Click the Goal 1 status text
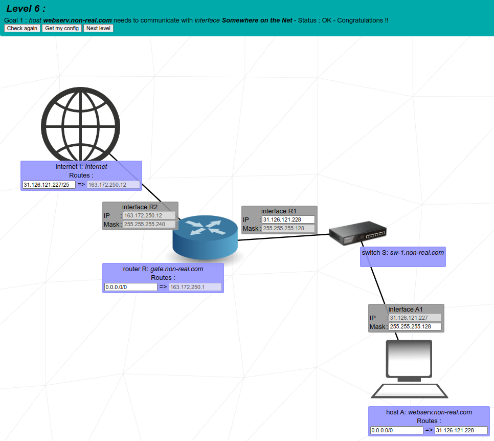The image size is (494, 441). click(196, 20)
